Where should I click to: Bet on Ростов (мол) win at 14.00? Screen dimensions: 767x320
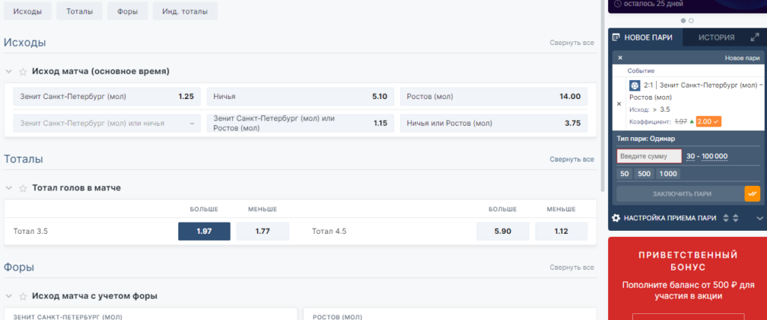(x=494, y=97)
